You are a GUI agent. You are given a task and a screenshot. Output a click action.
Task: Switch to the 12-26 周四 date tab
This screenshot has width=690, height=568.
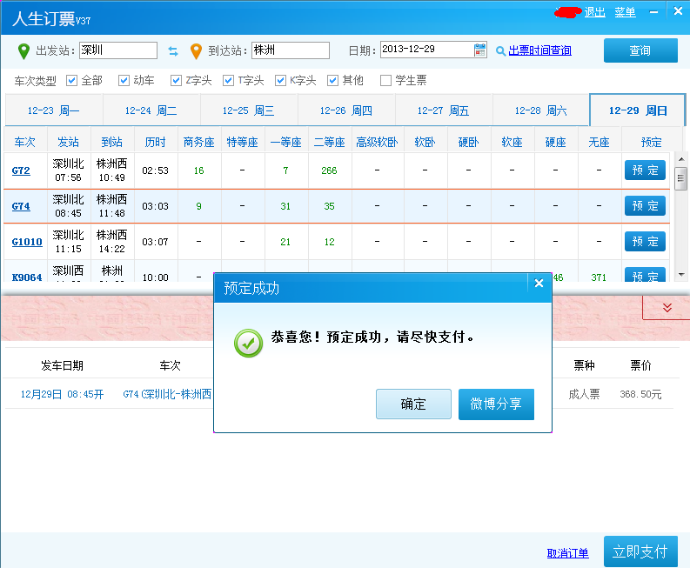point(346,110)
